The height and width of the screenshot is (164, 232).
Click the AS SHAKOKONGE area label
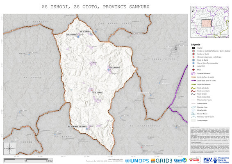(x=145, y=126)
